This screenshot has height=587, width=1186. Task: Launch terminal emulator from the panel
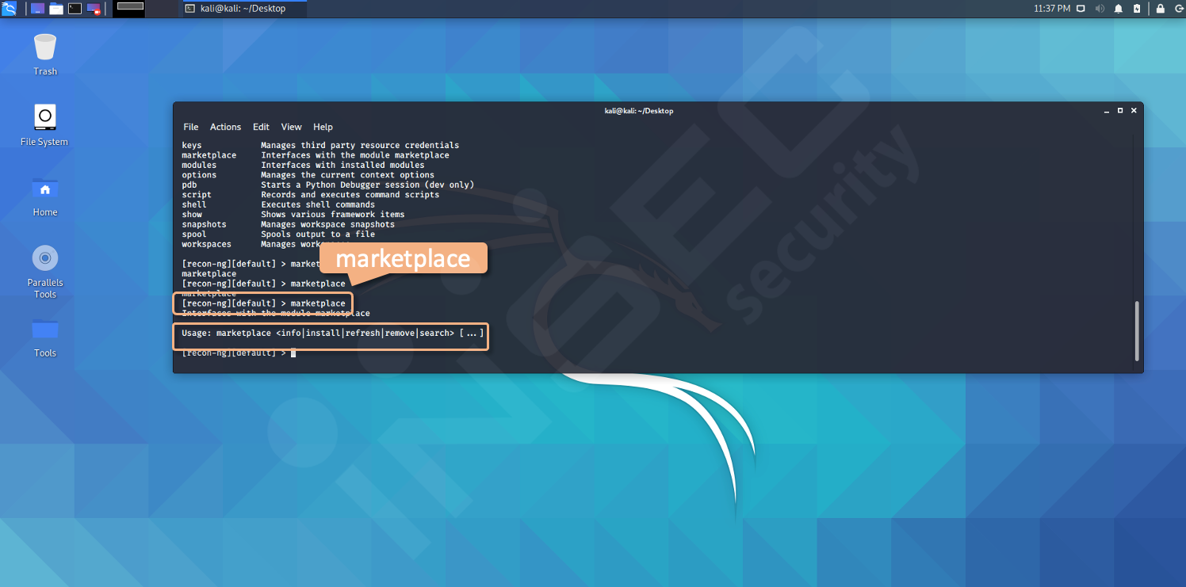(x=75, y=9)
